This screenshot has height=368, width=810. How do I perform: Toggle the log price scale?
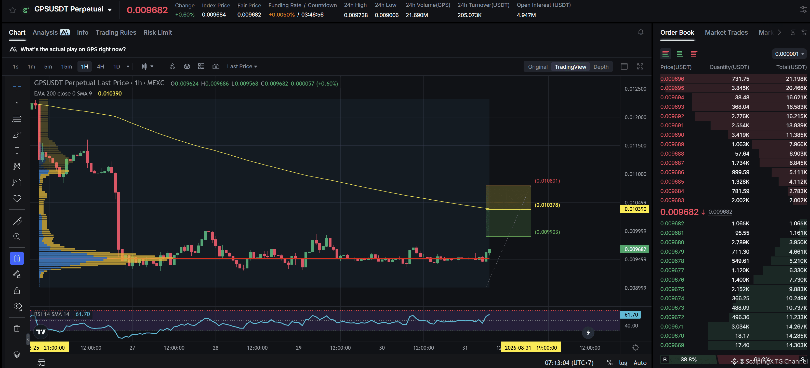pyautogui.click(x=623, y=362)
